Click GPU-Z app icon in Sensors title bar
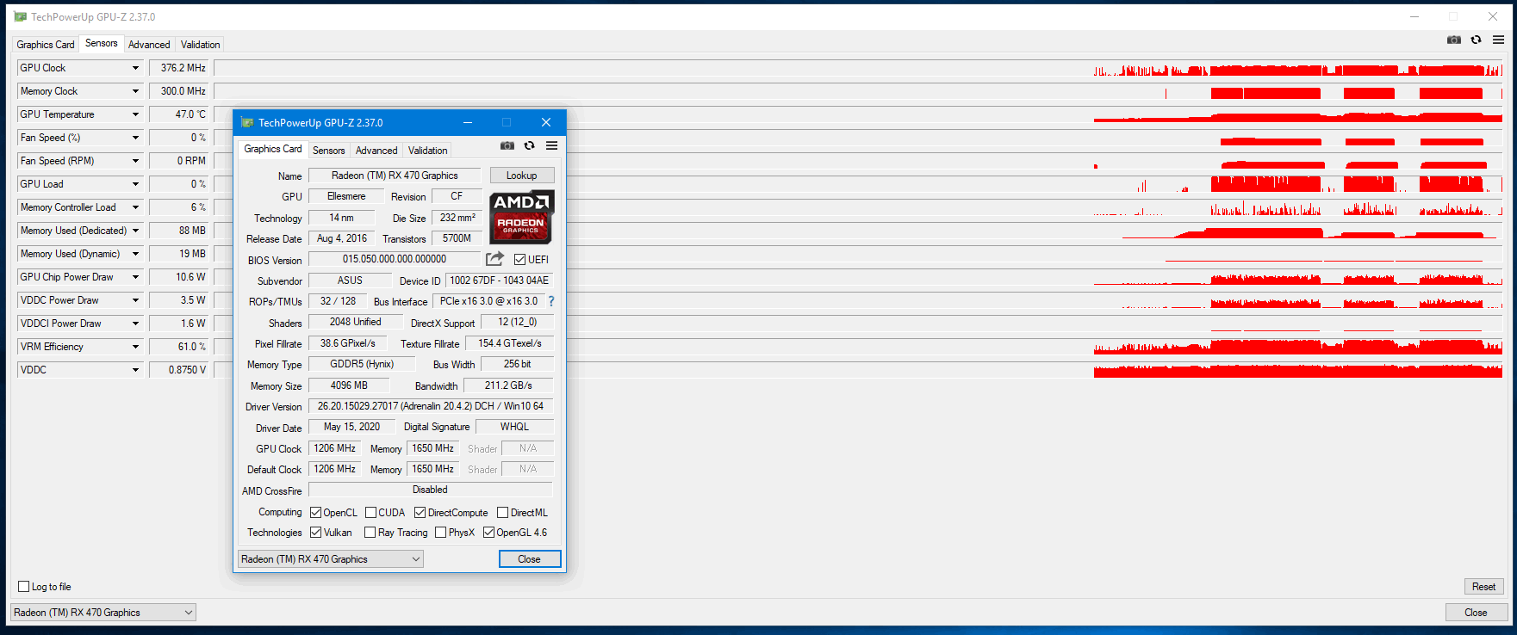This screenshot has height=635, width=1517. pyautogui.click(x=21, y=16)
